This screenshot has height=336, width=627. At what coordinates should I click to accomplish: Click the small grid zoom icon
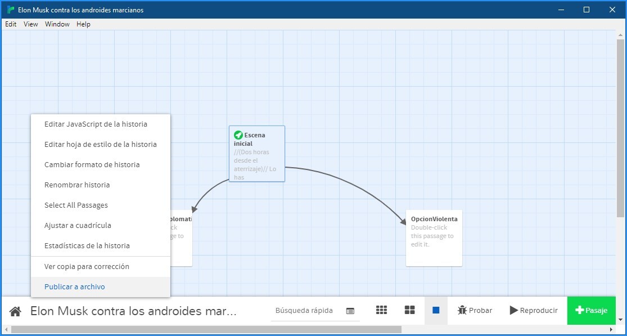point(381,310)
